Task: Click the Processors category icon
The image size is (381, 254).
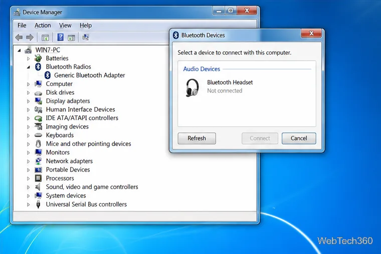Action: pos(38,178)
